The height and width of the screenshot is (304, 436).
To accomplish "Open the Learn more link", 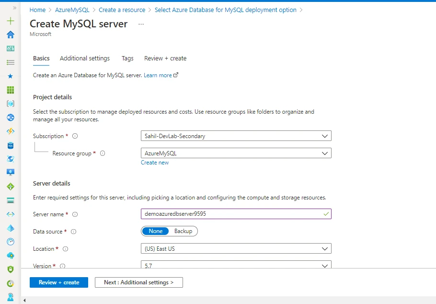I will tap(158, 75).
